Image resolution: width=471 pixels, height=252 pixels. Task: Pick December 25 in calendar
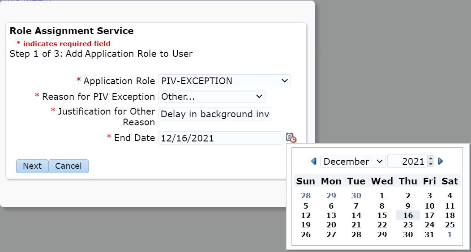click(x=450, y=225)
